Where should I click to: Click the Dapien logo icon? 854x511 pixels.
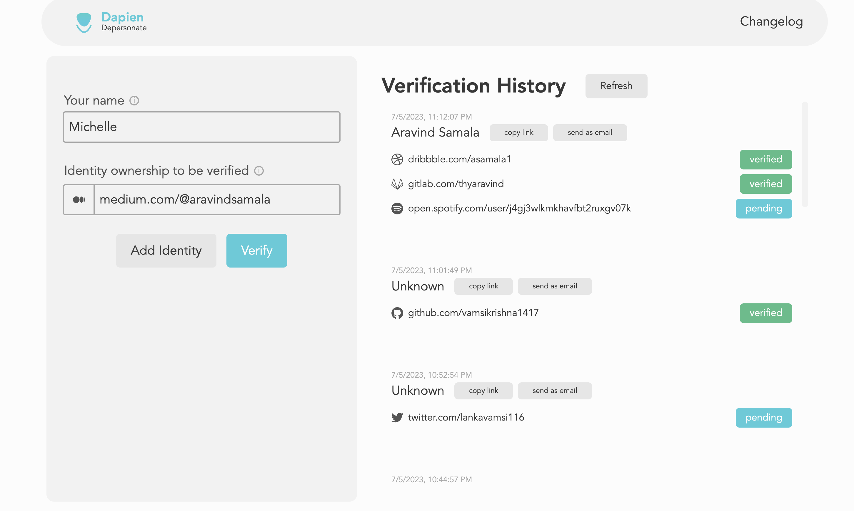pos(84,22)
